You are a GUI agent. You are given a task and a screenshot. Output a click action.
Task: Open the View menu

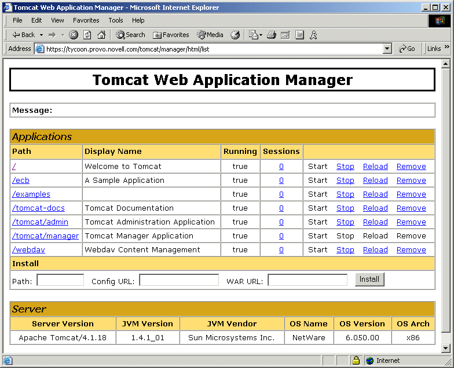(x=58, y=20)
